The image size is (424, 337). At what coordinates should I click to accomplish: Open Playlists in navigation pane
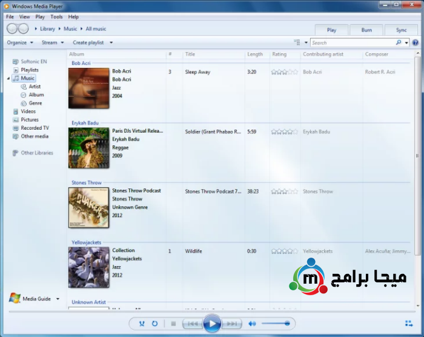(x=26, y=70)
